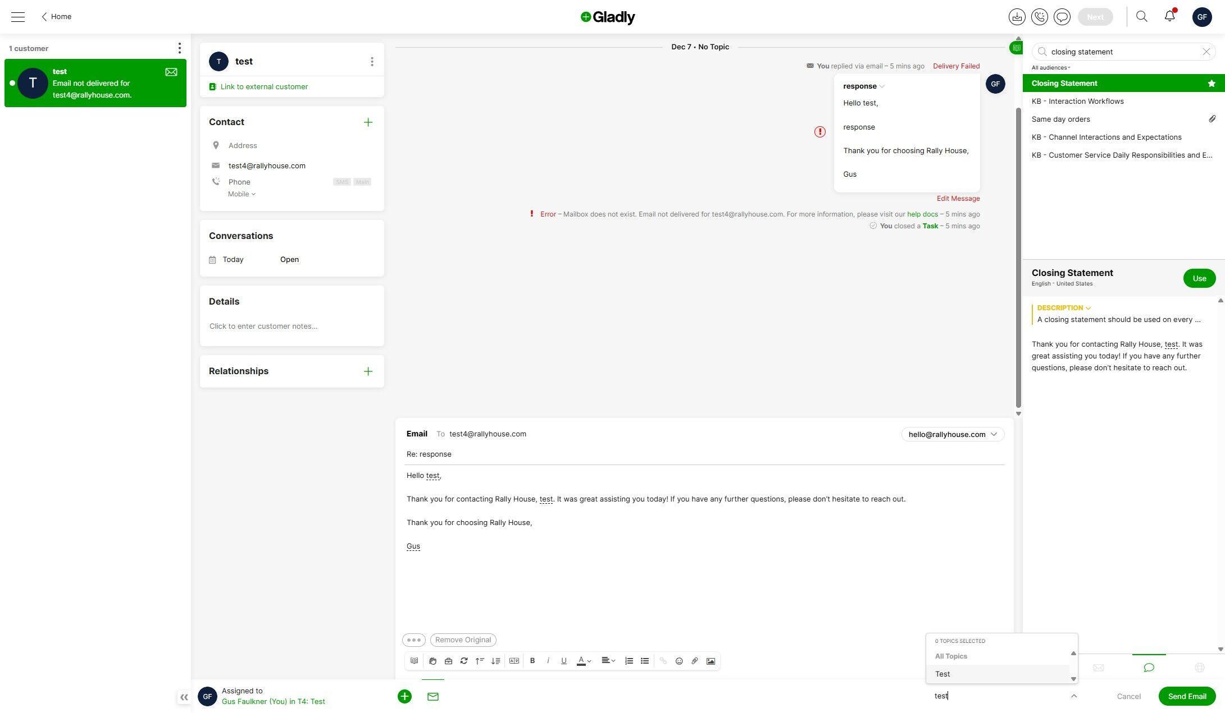Insert an image into the email
1225x713 pixels.
[x=711, y=661]
